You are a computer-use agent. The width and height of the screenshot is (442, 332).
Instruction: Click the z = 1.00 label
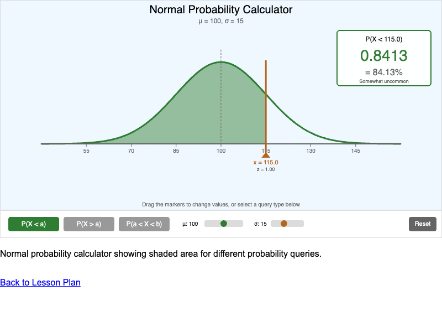[x=266, y=169]
